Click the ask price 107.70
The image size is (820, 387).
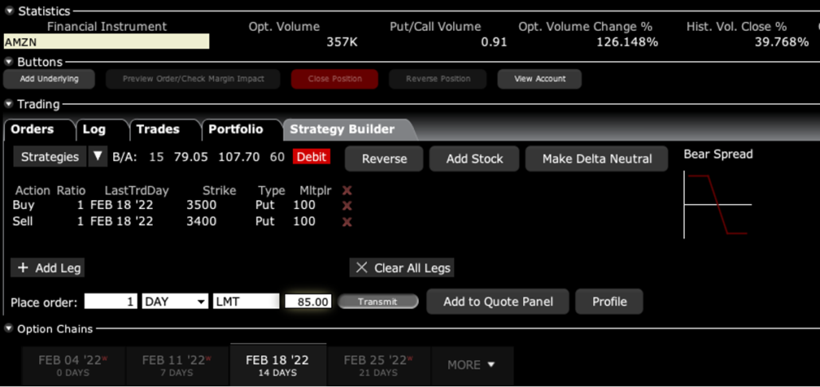click(239, 157)
